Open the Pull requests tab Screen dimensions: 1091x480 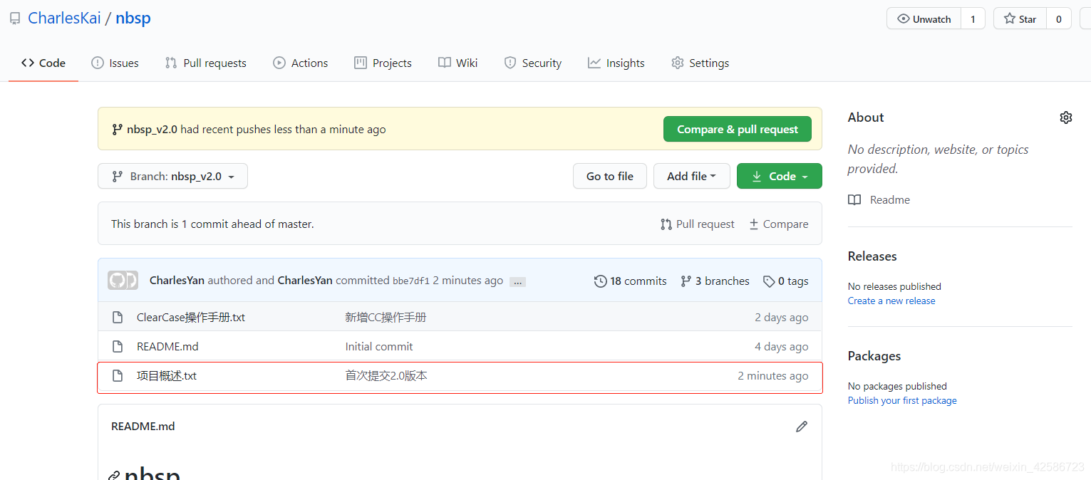click(x=205, y=63)
